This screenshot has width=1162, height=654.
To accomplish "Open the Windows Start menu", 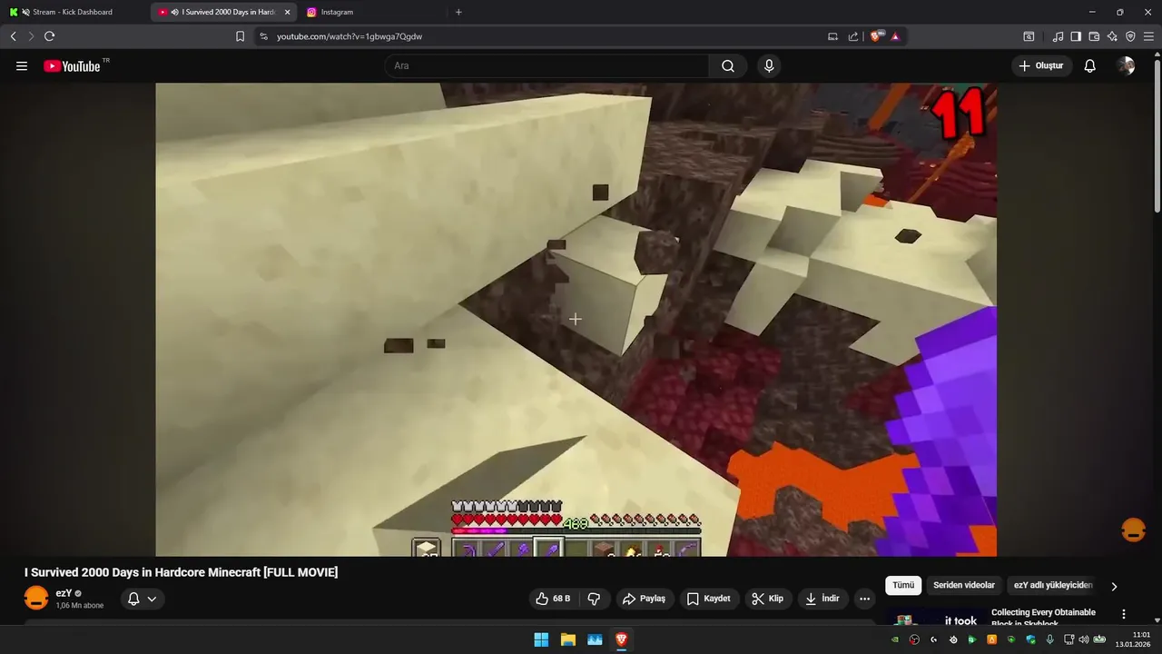I will coord(541,639).
